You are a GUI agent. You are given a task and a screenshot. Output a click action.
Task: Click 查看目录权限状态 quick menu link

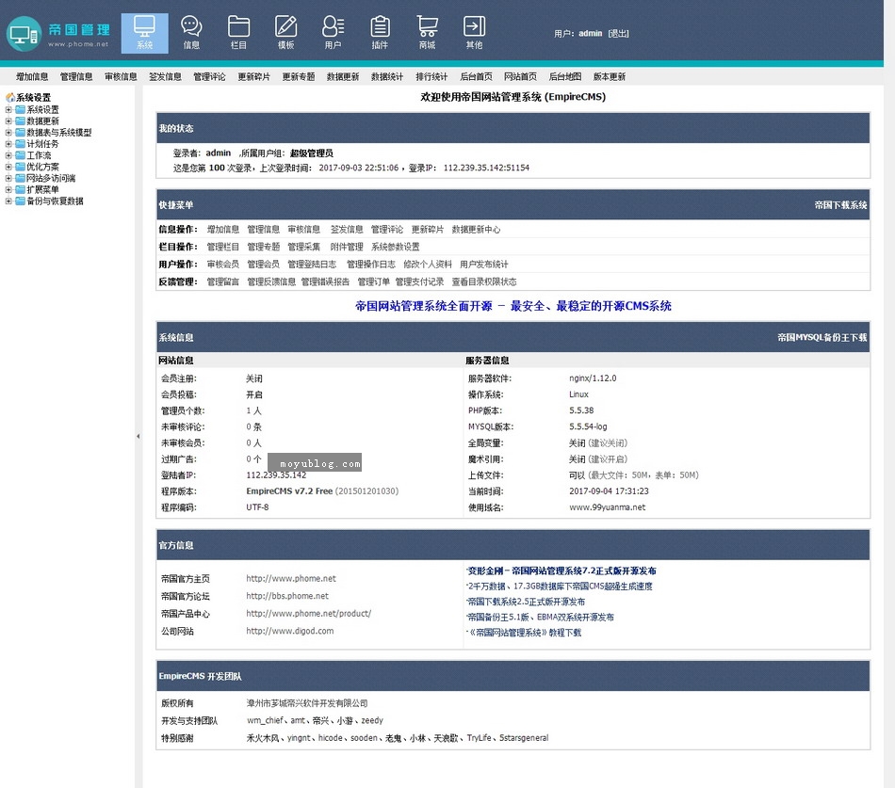click(484, 281)
